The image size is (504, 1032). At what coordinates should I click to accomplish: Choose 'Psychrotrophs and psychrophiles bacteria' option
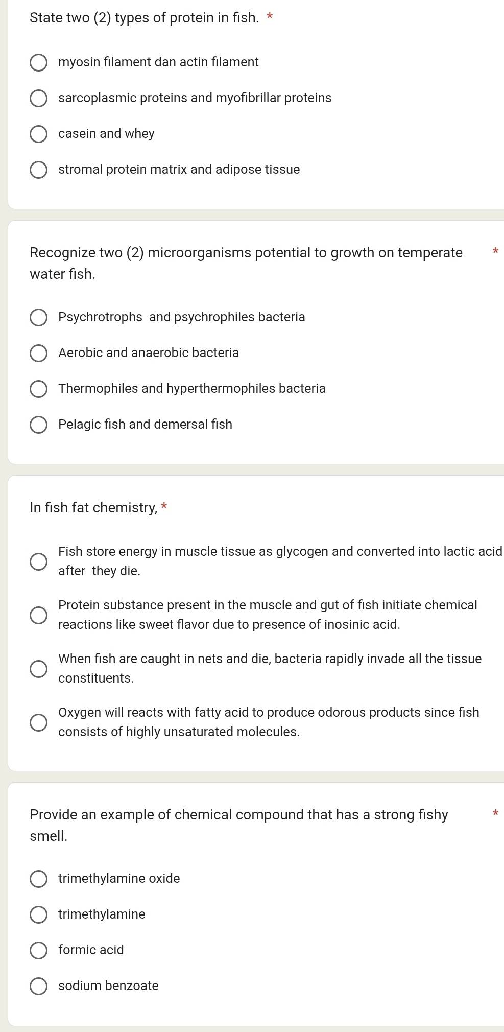(x=38, y=317)
